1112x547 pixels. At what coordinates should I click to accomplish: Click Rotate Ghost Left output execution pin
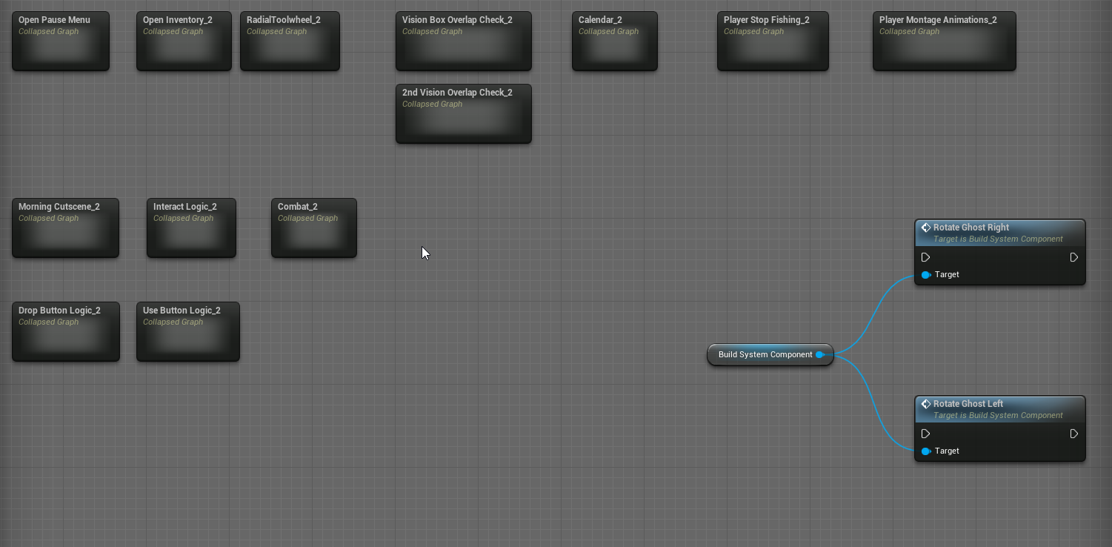tap(1073, 434)
